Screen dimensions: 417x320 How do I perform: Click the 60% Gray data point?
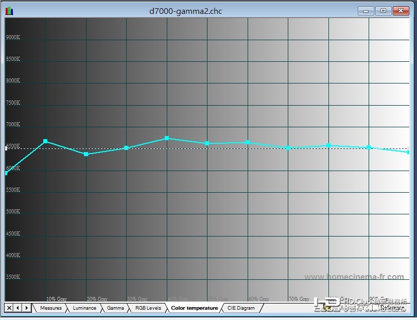pyautogui.click(x=248, y=142)
